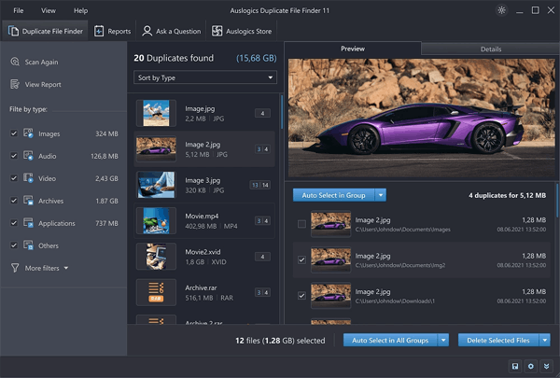Click the More filters funnel icon
Screen dimensions: 560x378
coord(15,268)
